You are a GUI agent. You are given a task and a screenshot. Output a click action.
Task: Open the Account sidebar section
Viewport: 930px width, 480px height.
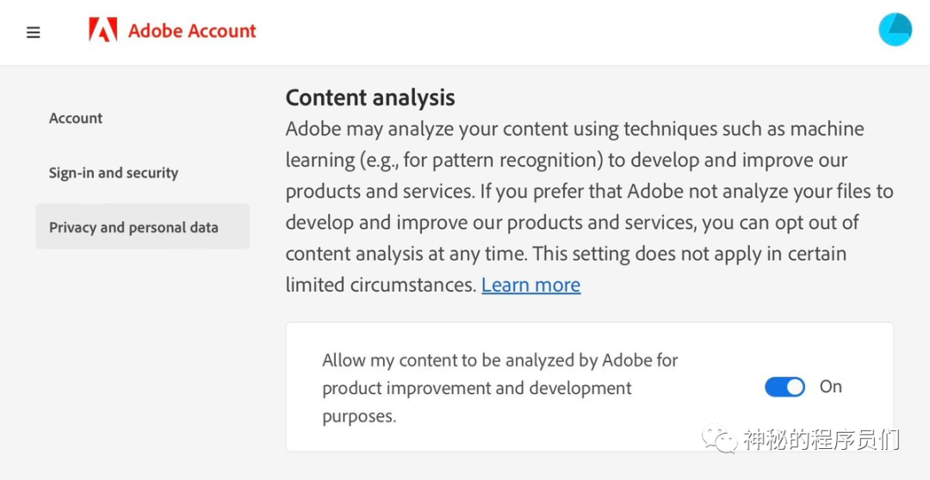coord(76,118)
